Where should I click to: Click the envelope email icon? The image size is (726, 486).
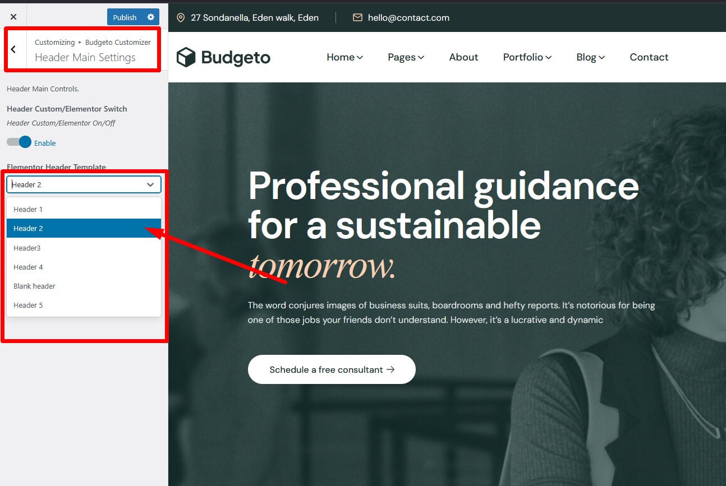pos(357,18)
